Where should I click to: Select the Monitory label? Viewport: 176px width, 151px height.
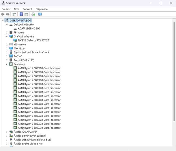(x=19, y=49)
